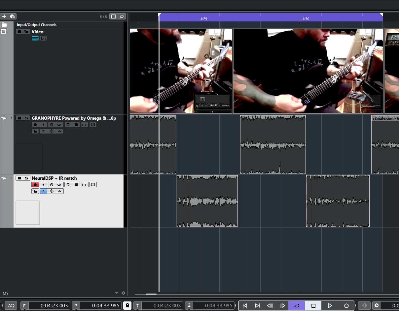399x311 pixels.
Task: Select the GRANOPHYRE track waveform icon
Action: [x=4, y=118]
